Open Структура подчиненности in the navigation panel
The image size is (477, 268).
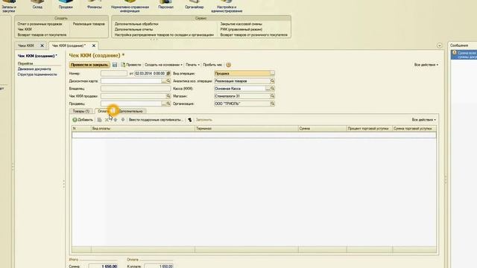[37, 74]
